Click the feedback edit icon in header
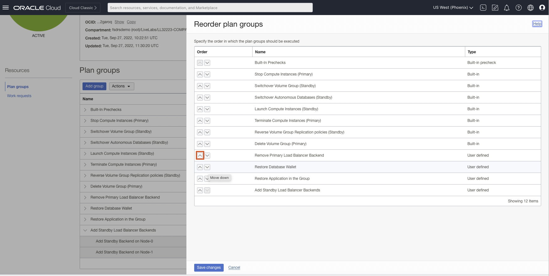 (x=495, y=8)
